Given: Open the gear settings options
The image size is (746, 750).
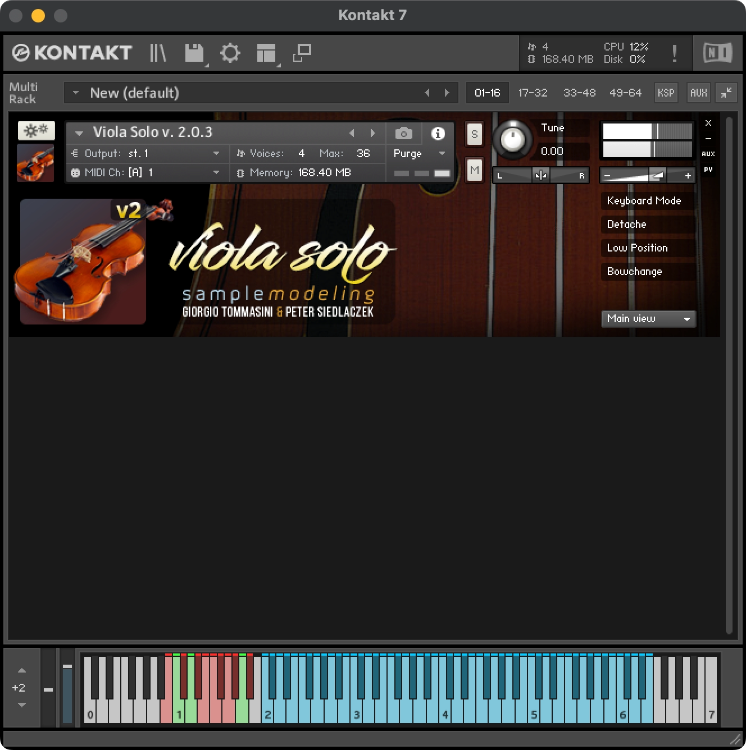Looking at the screenshot, I should click(230, 53).
